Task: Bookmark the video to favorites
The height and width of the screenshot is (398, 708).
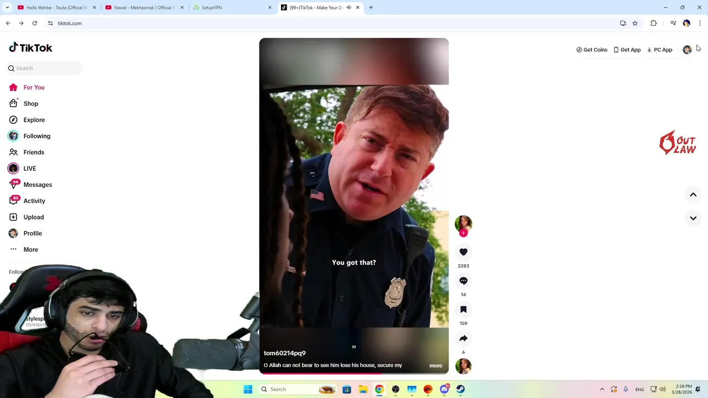Action: [464, 310]
